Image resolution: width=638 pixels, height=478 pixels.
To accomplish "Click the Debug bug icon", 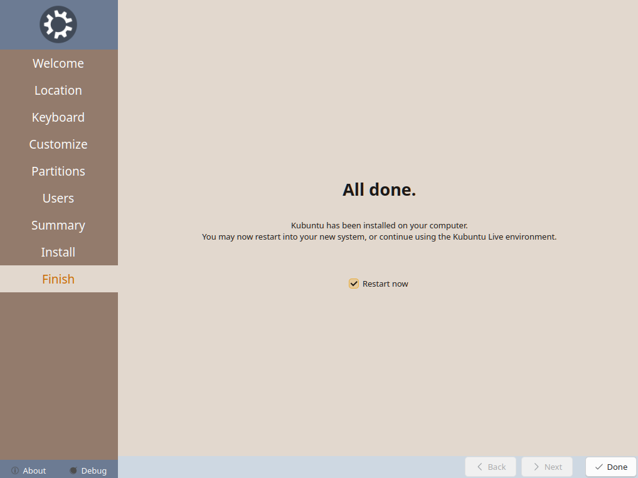I will (x=73, y=470).
